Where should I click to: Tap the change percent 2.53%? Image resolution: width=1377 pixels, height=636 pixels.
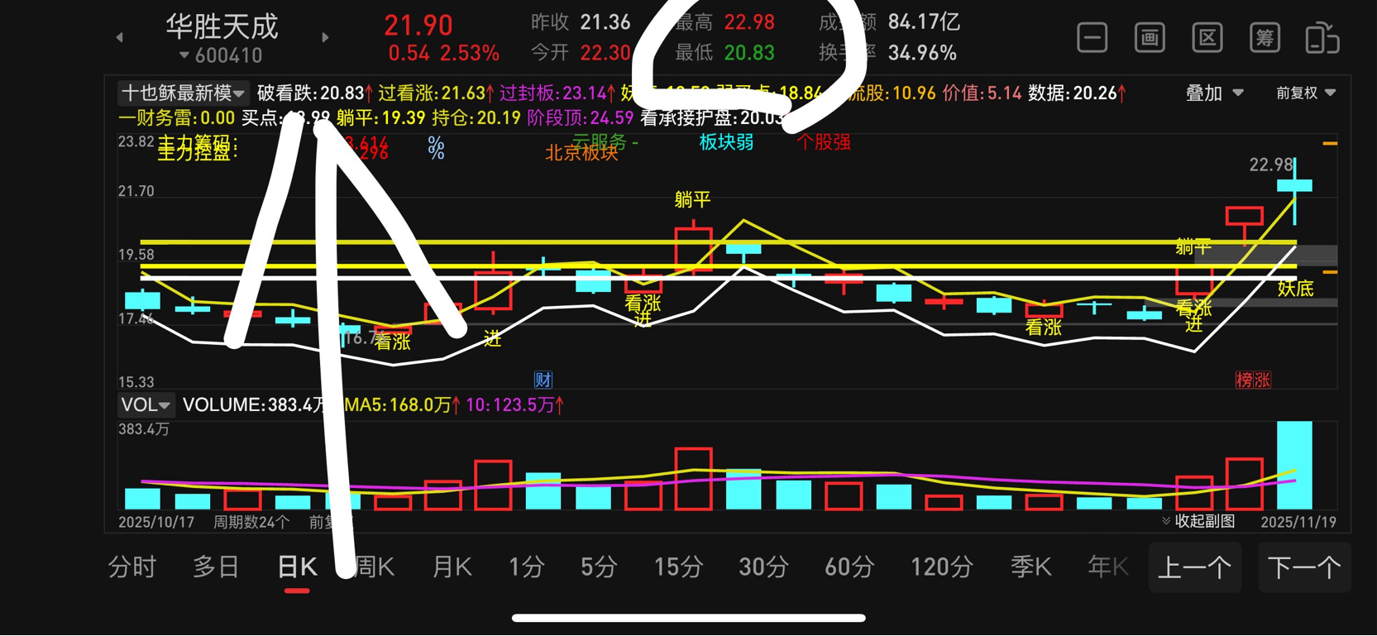[470, 54]
